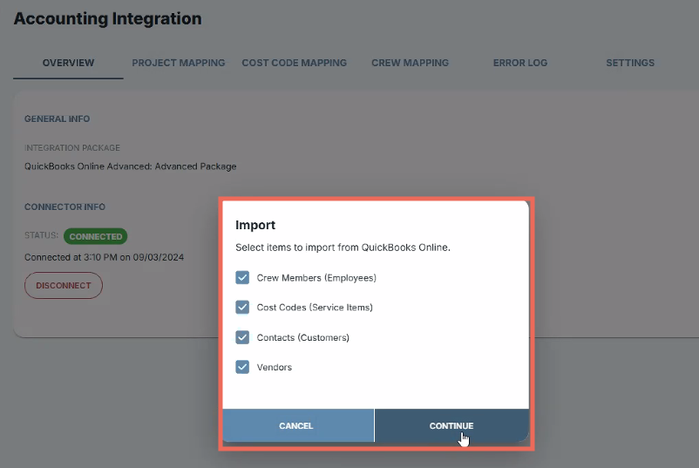Click the Crew Members (Employees) label
This screenshot has width=699, height=468.
[316, 278]
